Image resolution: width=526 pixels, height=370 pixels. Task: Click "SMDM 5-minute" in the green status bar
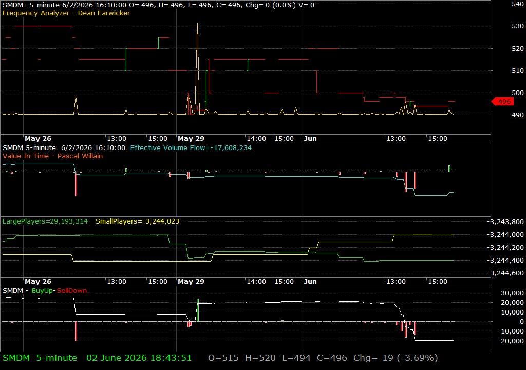40,358
